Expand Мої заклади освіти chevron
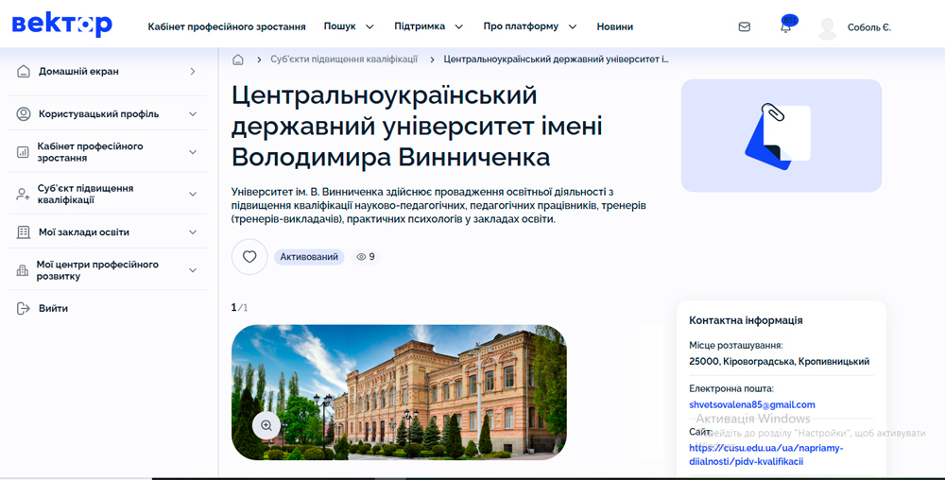Screen dimensions: 945x480 (x=193, y=231)
